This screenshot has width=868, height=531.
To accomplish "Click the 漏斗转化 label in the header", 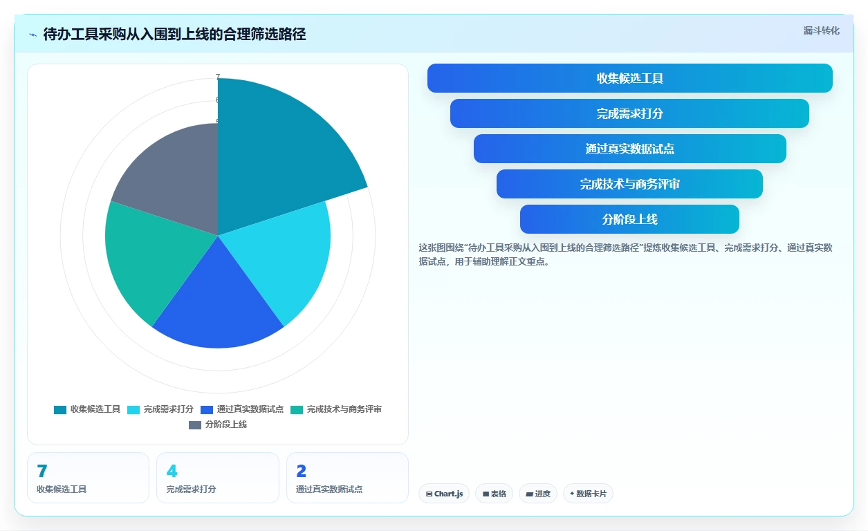I will (821, 30).
